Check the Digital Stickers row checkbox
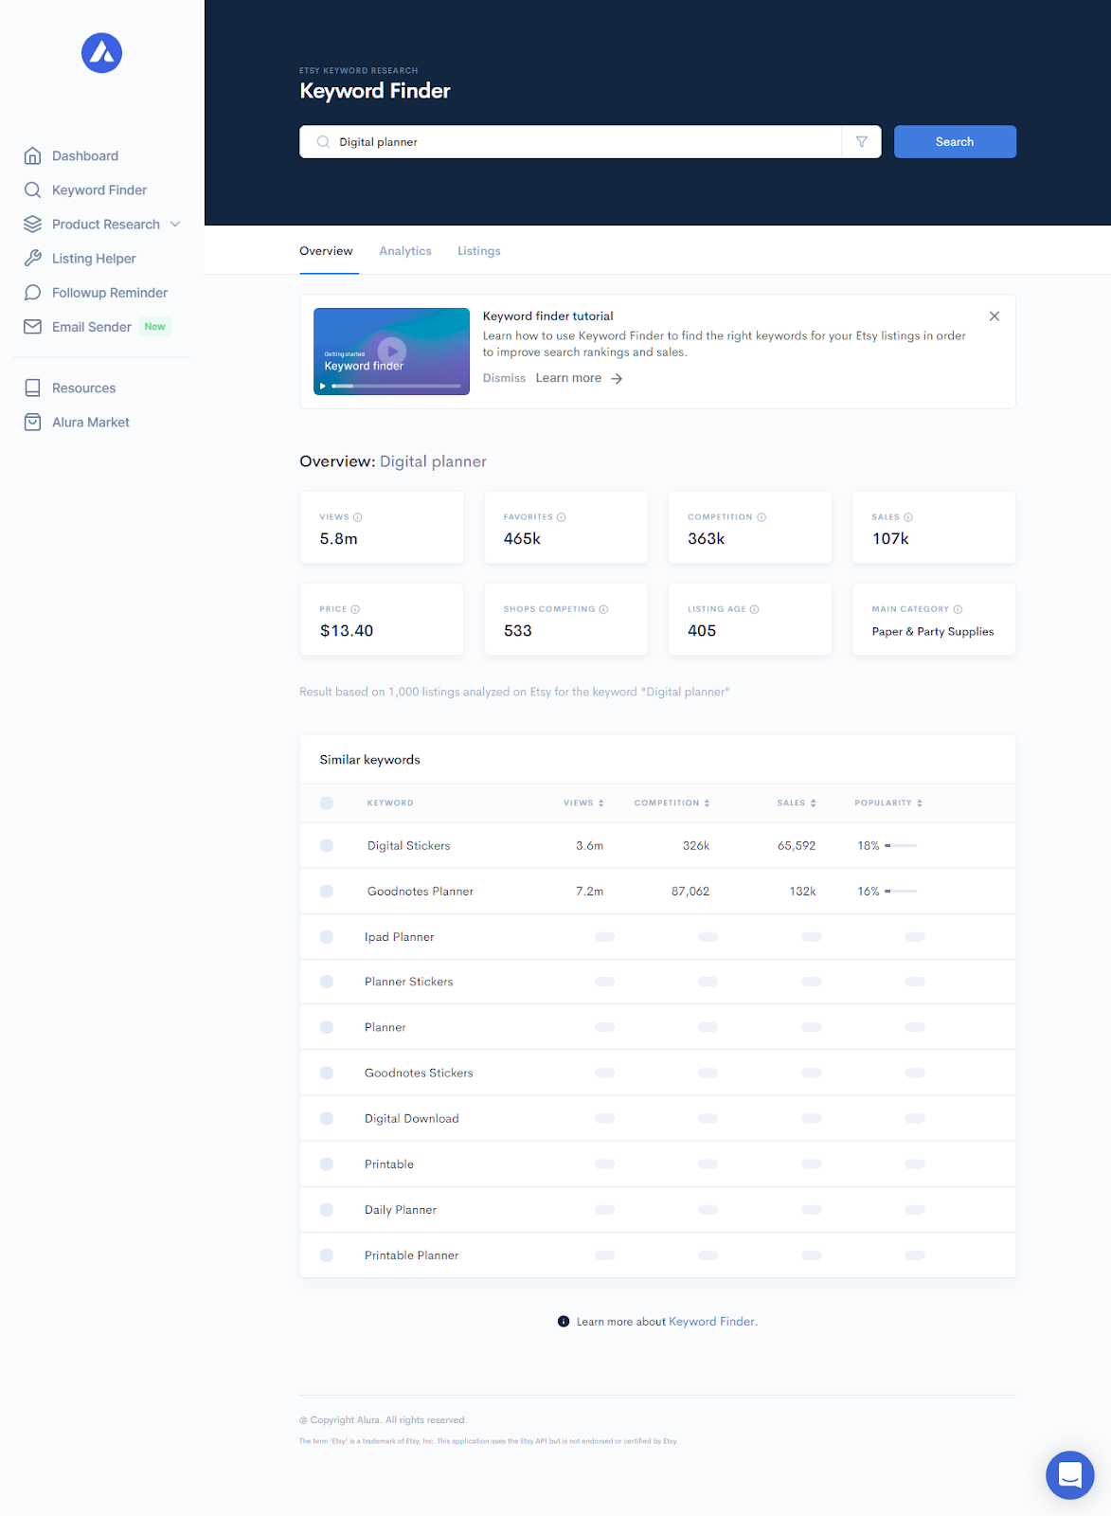The width and height of the screenshot is (1111, 1516). tap(327, 845)
